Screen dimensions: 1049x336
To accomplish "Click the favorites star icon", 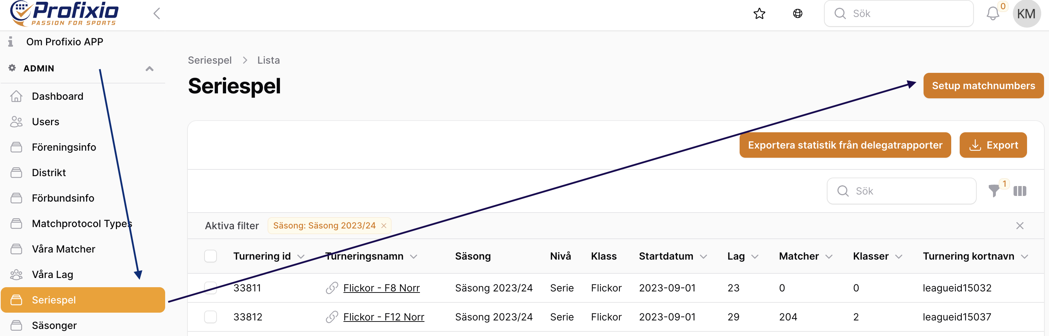I will tap(759, 14).
